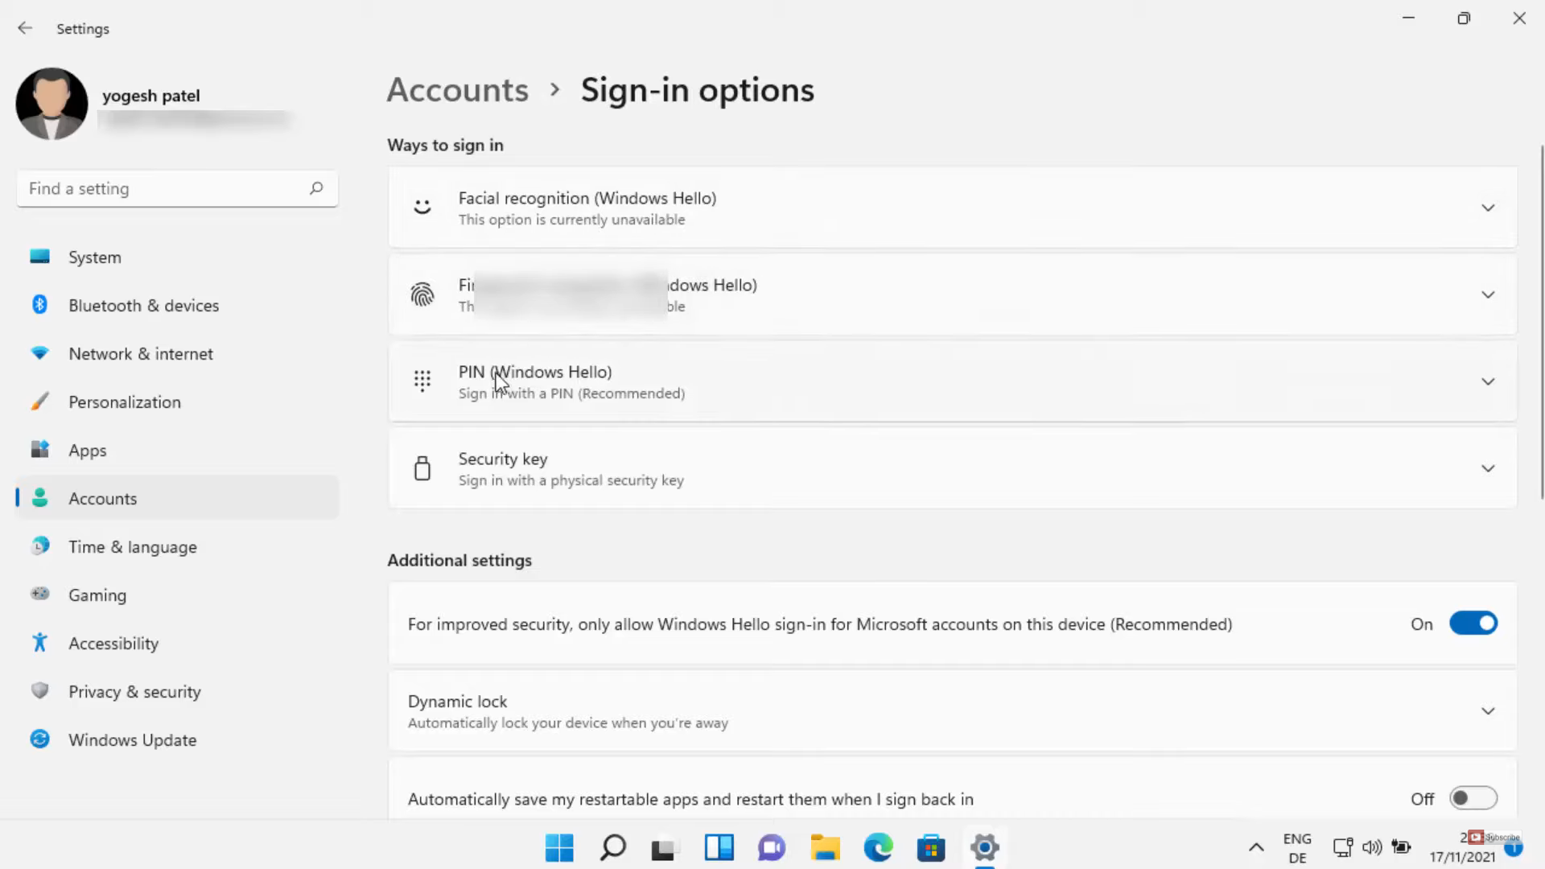
Task: Open Network & internet category
Action: (x=177, y=354)
